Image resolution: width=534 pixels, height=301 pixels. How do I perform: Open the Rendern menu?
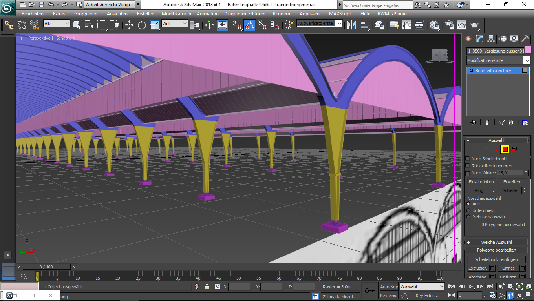tap(281, 13)
